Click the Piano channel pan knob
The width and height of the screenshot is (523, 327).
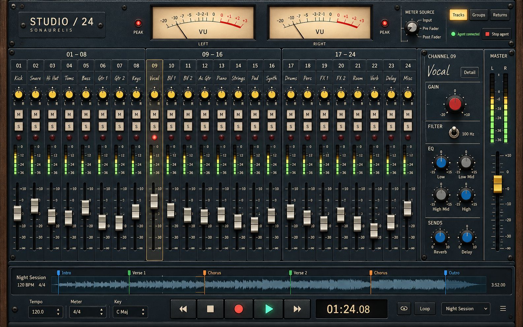[x=221, y=95]
